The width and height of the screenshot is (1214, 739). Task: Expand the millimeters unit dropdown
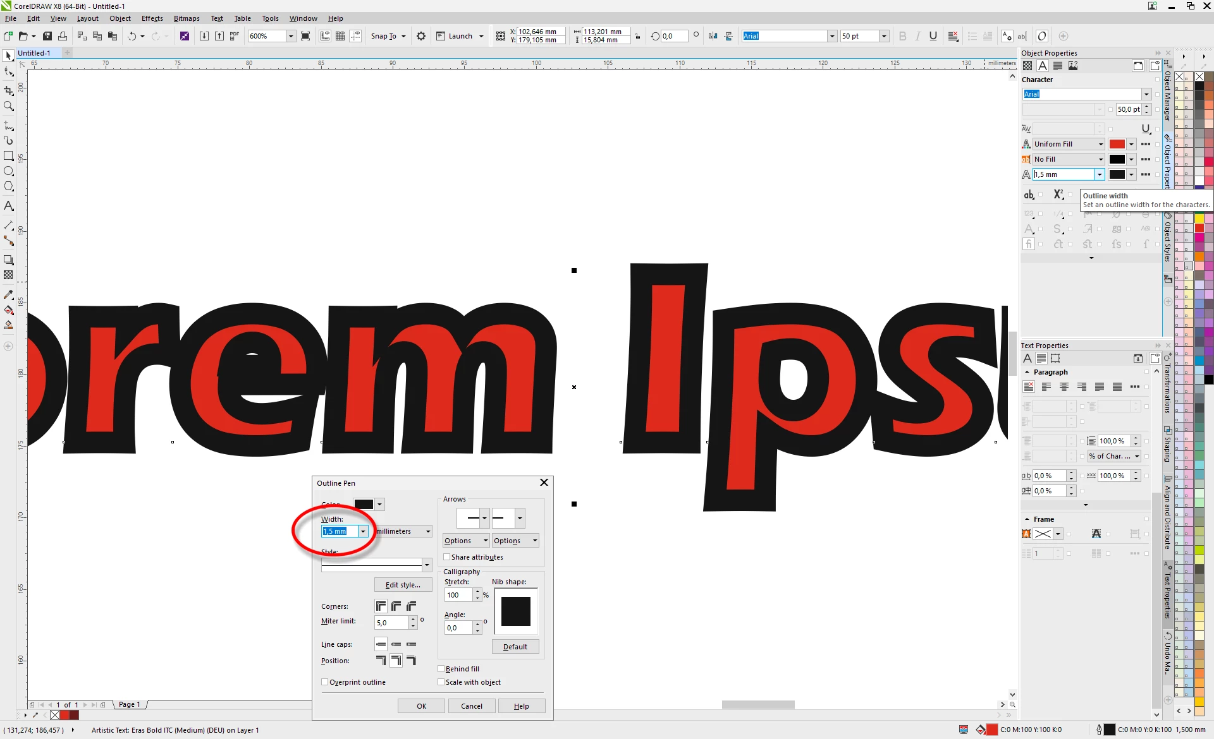(428, 531)
